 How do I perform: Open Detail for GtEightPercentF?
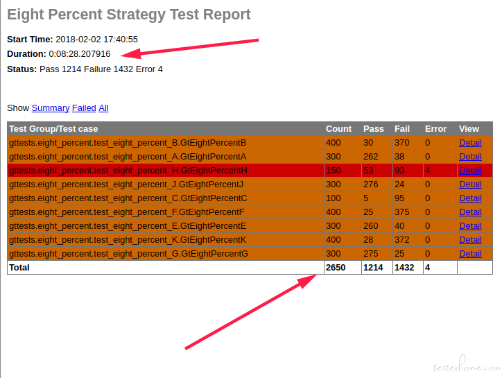click(x=470, y=212)
